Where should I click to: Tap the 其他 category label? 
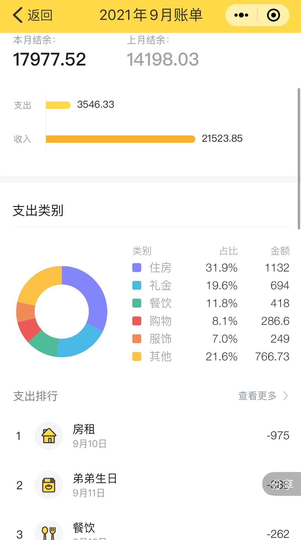click(160, 356)
